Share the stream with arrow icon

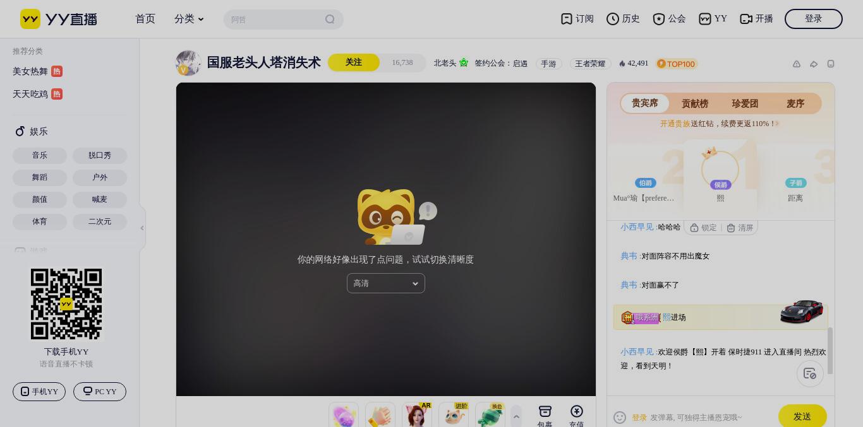[x=814, y=64]
